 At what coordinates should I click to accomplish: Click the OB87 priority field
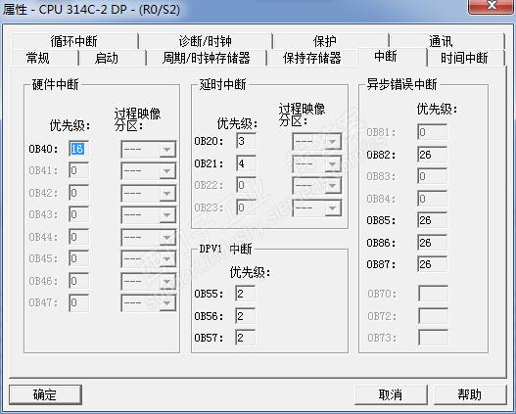point(433,264)
